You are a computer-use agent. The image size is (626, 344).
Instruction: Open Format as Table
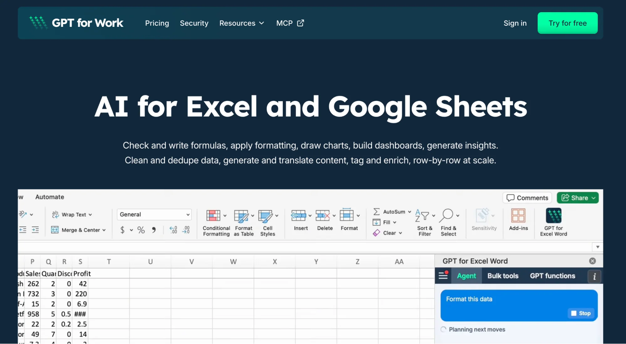point(244,222)
